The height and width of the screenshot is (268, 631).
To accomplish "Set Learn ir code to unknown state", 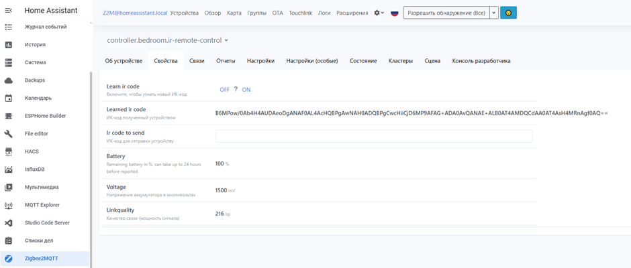I will tap(236, 89).
